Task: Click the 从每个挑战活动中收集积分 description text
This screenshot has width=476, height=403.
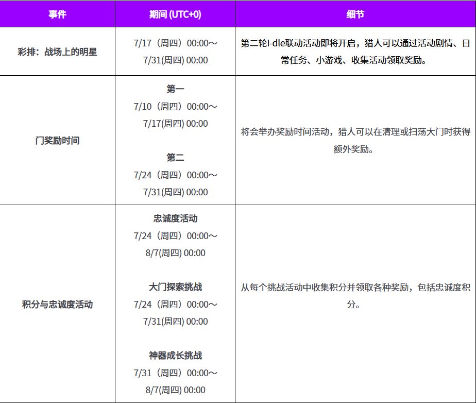Action: [x=294, y=287]
